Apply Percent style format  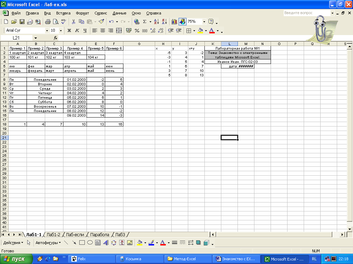click(137, 31)
